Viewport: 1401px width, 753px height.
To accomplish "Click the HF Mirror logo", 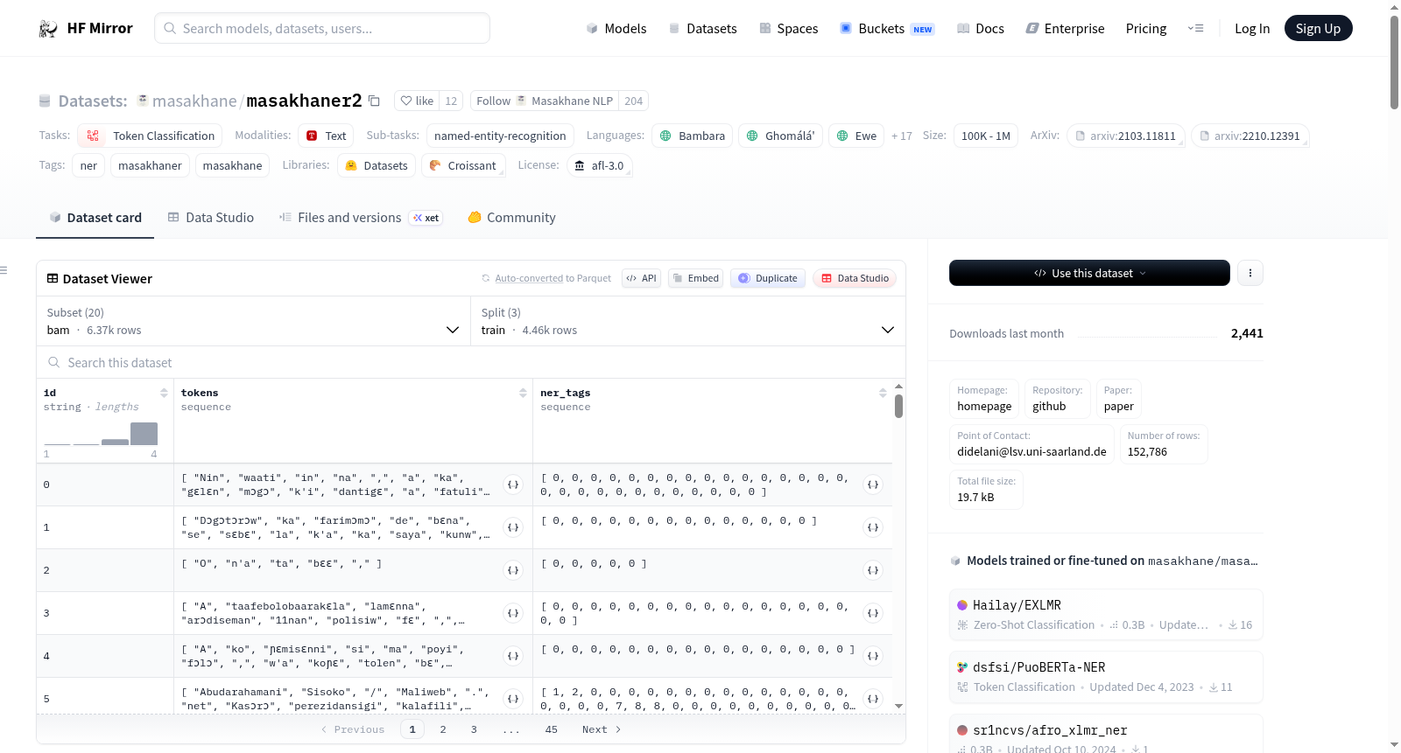I will click(x=86, y=28).
